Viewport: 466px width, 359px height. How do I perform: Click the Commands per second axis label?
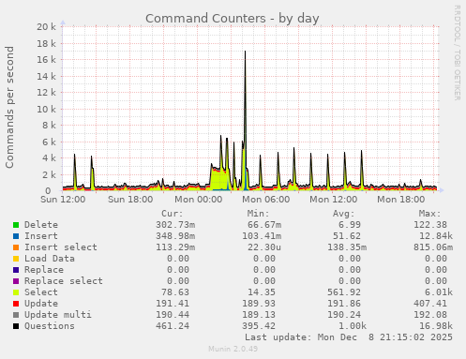(9, 107)
